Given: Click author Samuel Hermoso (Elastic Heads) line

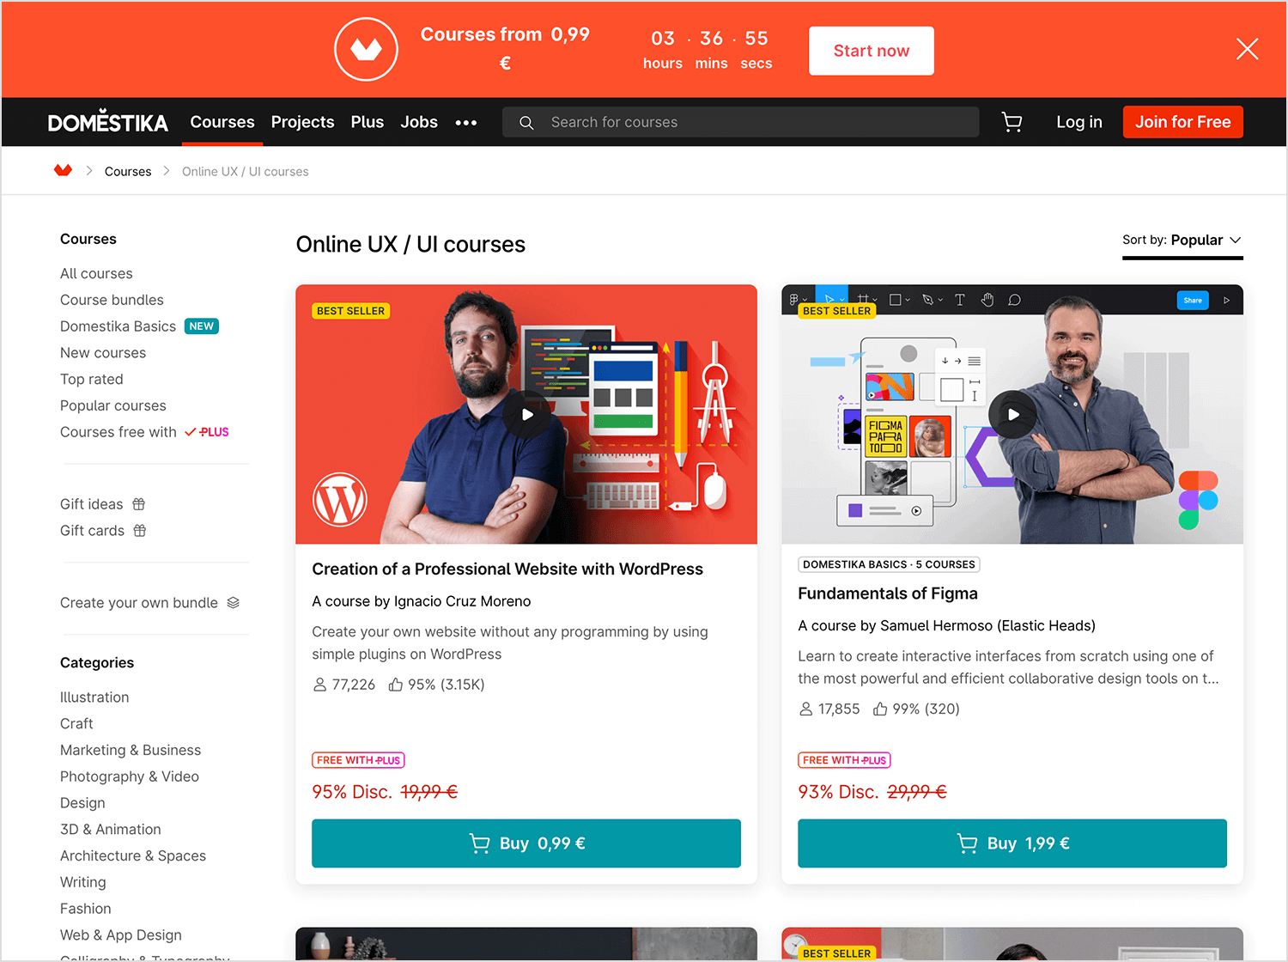Looking at the screenshot, I should (x=946, y=625).
